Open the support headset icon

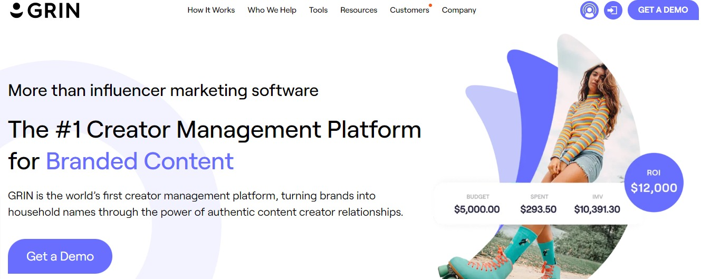(x=590, y=10)
